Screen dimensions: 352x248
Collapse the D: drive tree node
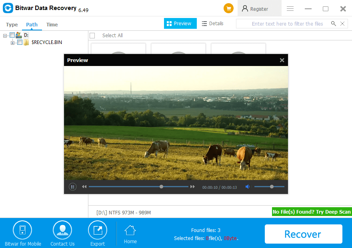click(x=5, y=36)
